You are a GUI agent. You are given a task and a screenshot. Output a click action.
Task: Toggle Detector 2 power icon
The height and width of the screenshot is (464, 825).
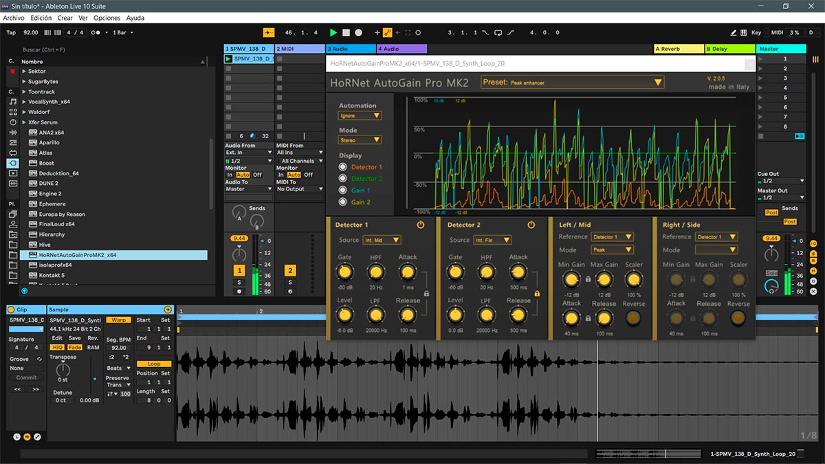[x=531, y=225]
